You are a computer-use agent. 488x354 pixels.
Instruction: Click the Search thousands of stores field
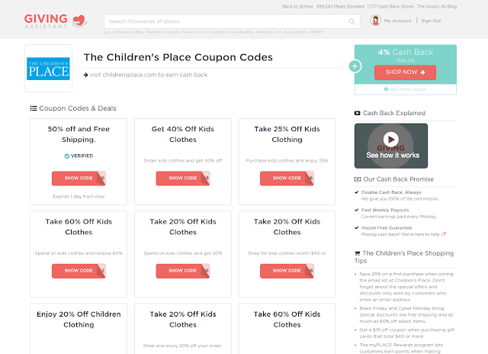click(x=232, y=21)
